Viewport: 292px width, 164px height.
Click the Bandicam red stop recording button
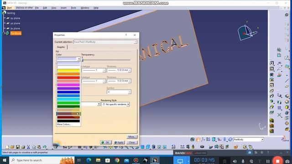point(278,161)
